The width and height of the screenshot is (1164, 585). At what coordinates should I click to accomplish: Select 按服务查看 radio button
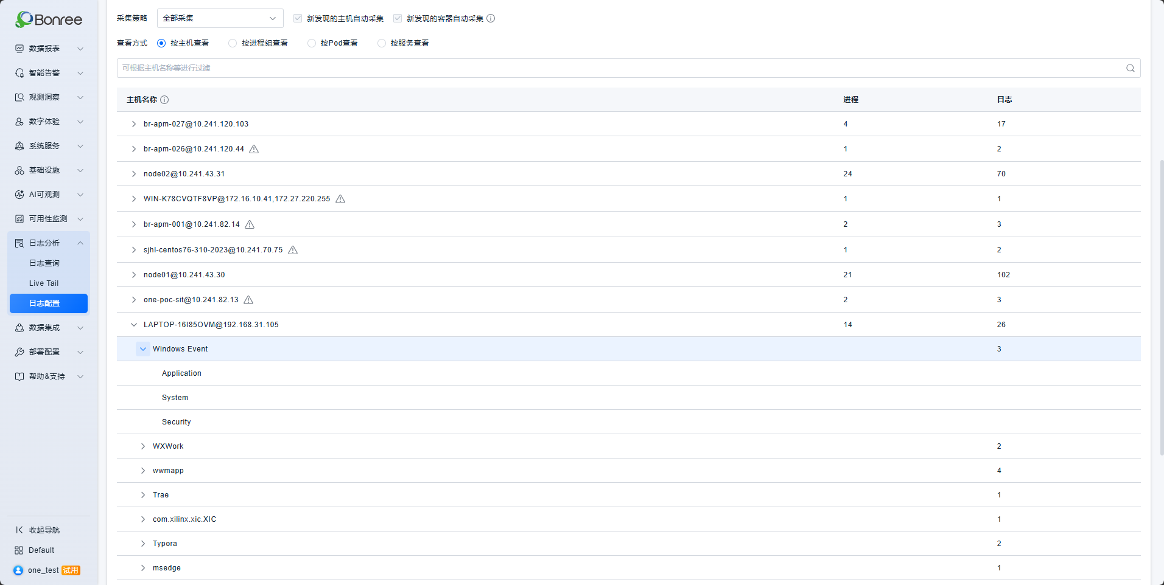tap(382, 43)
